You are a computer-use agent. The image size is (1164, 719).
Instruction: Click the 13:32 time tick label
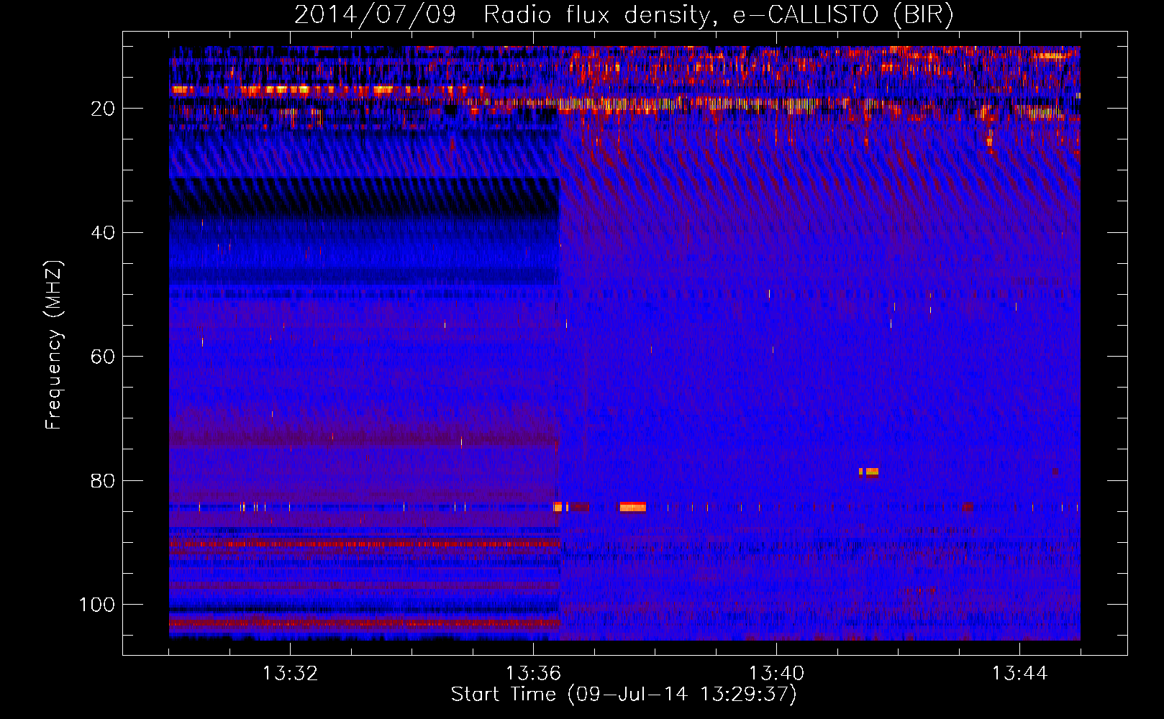[x=290, y=674]
